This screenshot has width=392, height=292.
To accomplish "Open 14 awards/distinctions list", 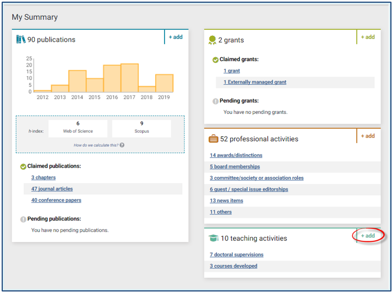I will (x=236, y=155).
